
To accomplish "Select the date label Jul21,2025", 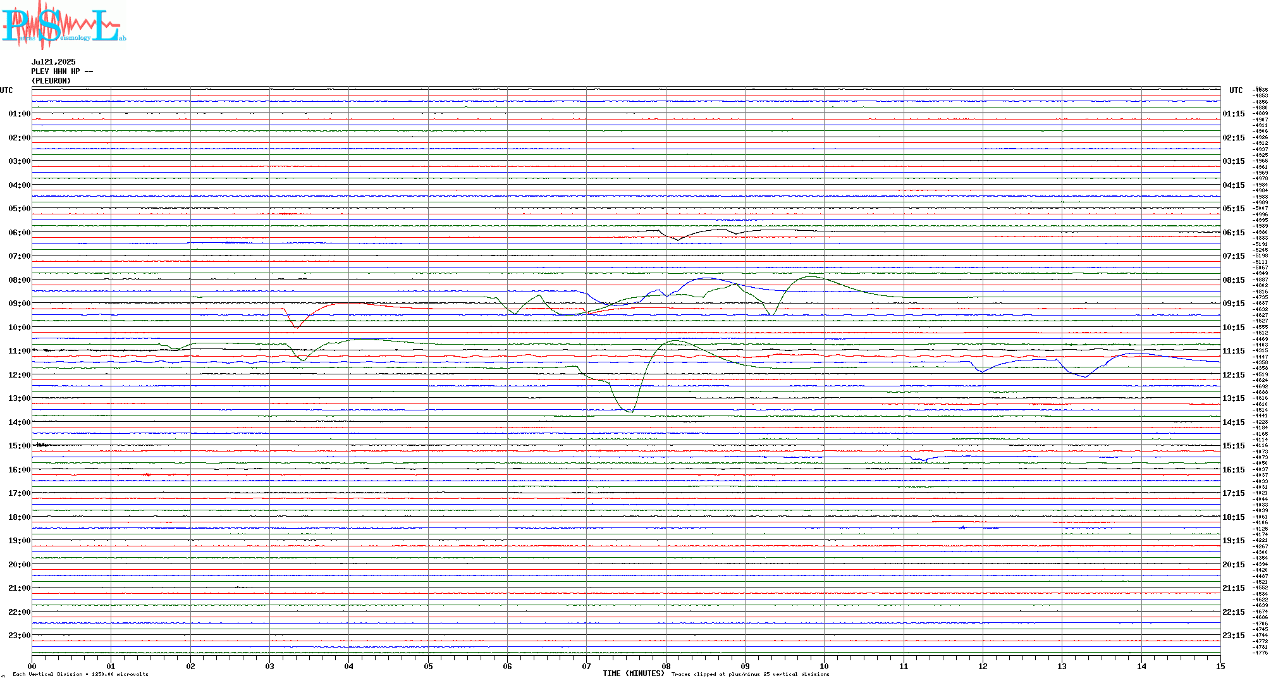I will click(54, 62).
